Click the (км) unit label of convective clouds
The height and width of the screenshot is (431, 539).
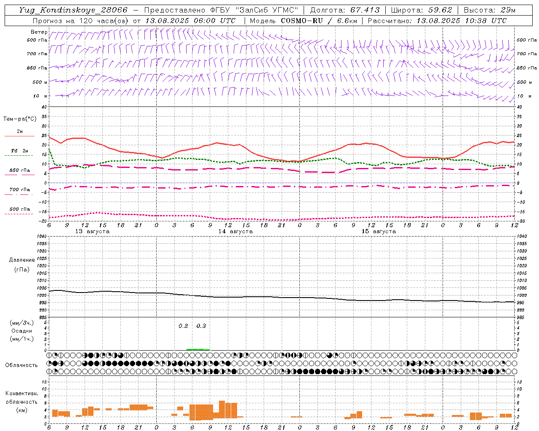21,410
